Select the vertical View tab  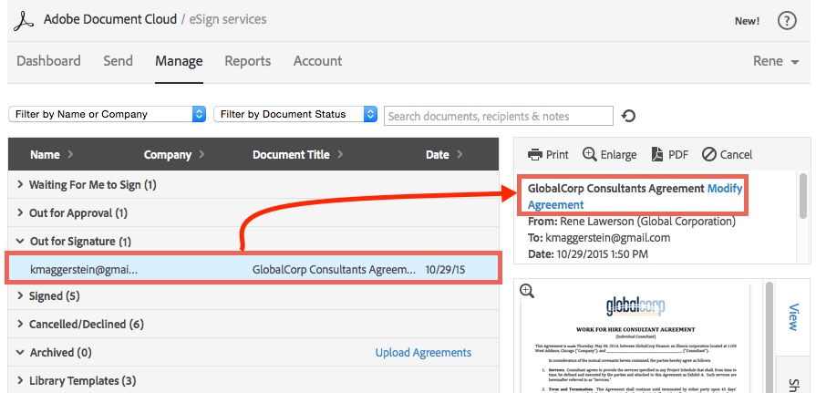point(793,317)
